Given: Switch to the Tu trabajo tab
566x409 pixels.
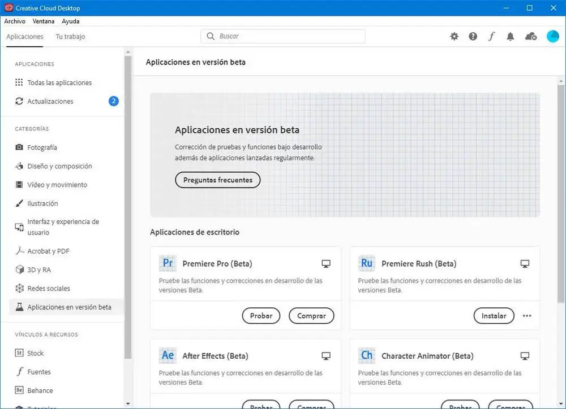Looking at the screenshot, I should pos(70,37).
